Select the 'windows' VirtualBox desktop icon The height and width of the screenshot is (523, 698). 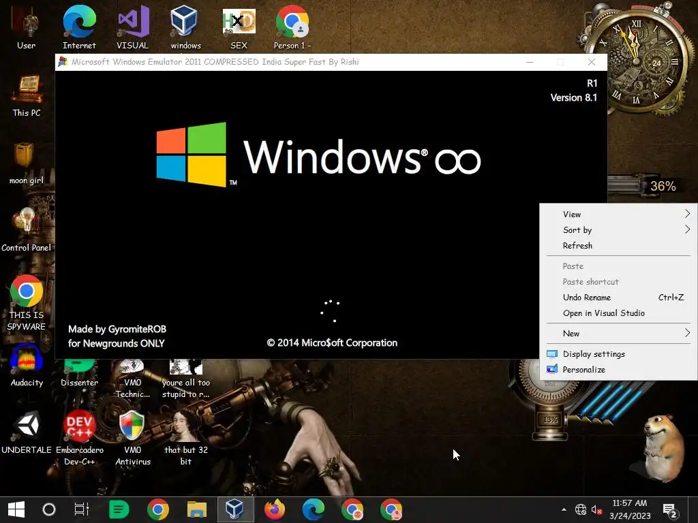[185, 27]
